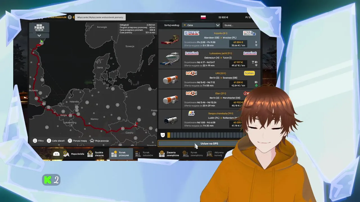
Task: Click the luxury yacht trailer thumbnail
Action: 170,59
